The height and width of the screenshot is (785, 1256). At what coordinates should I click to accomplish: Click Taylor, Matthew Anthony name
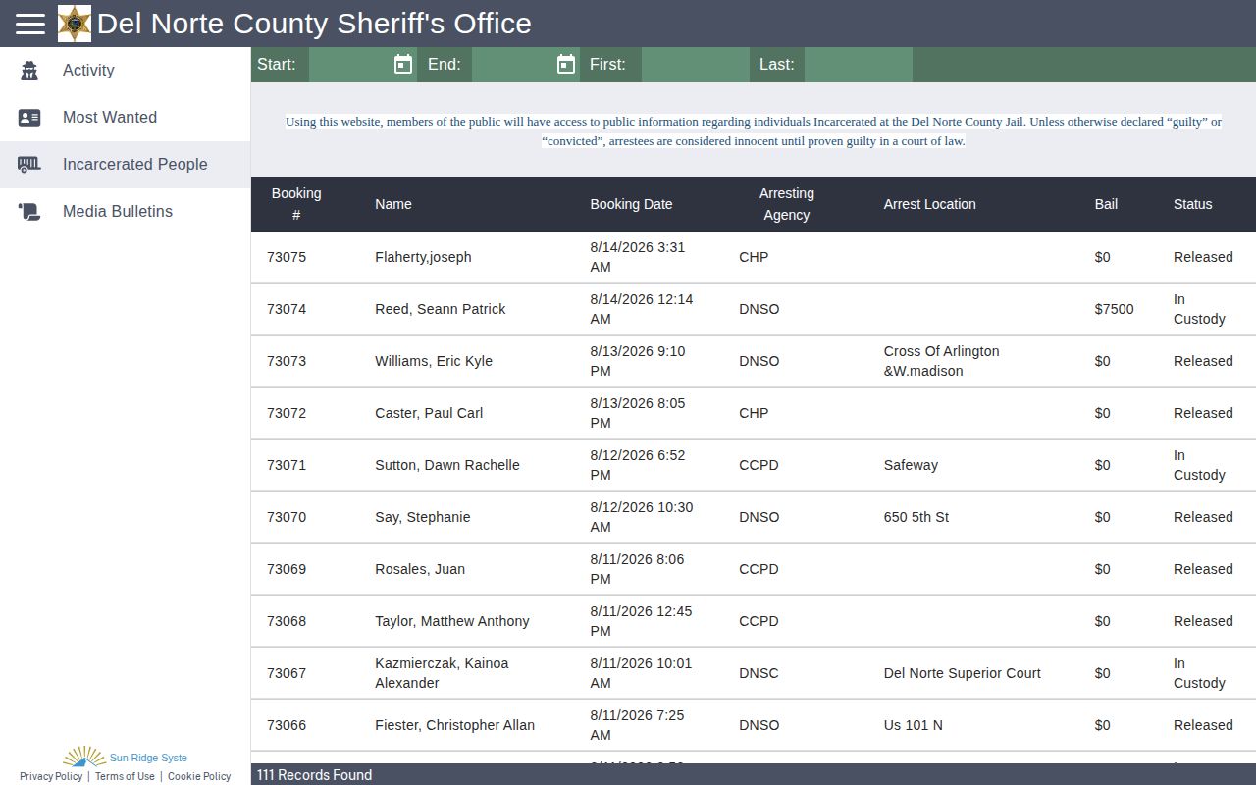pos(452,621)
